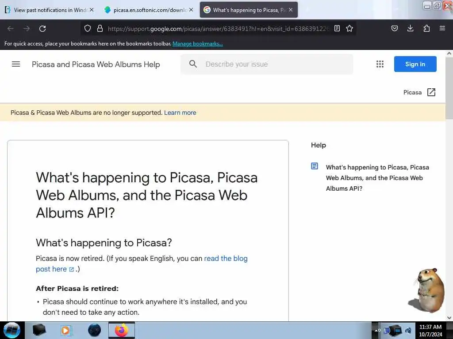453x339 pixels.
Task: Click the Picasa product link
Action: tap(412, 92)
